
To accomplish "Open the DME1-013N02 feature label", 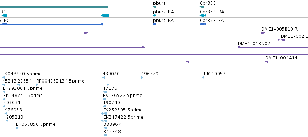I will (x=254, y=44).
